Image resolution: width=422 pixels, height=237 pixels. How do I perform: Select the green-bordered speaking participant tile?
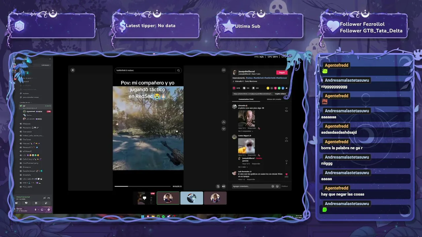[x=168, y=198]
